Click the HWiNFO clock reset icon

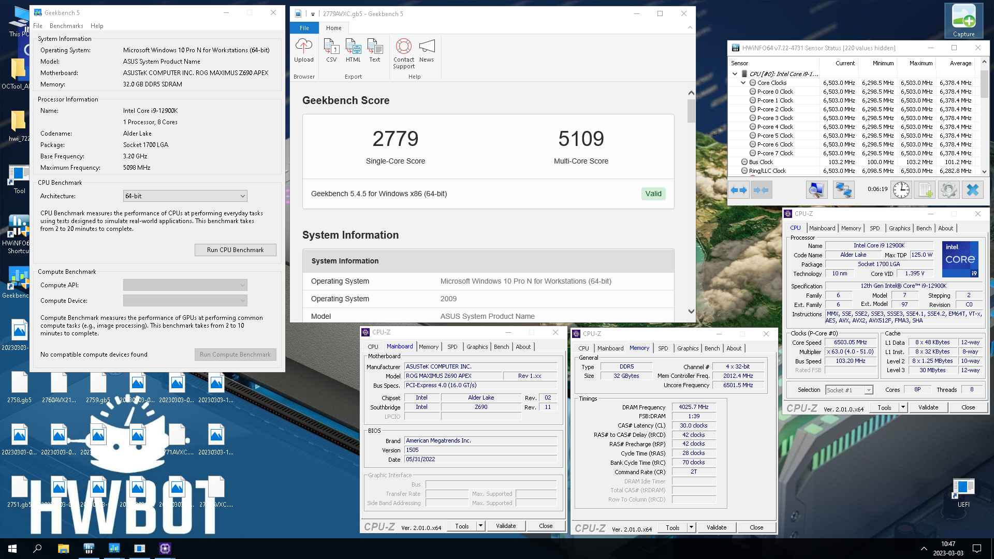pos(901,190)
